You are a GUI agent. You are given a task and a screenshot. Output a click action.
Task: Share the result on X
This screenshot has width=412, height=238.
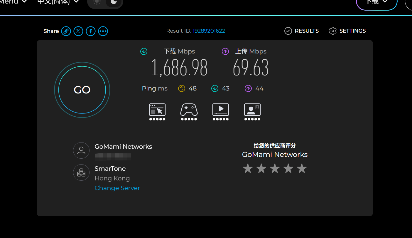pyautogui.click(x=78, y=31)
